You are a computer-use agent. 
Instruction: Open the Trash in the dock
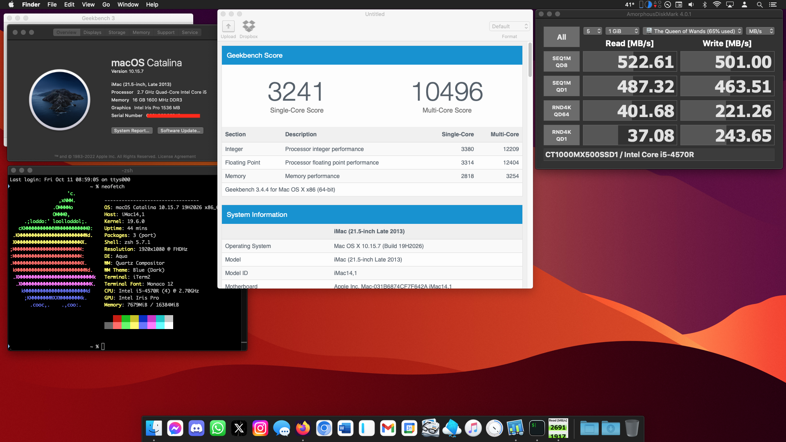632,428
